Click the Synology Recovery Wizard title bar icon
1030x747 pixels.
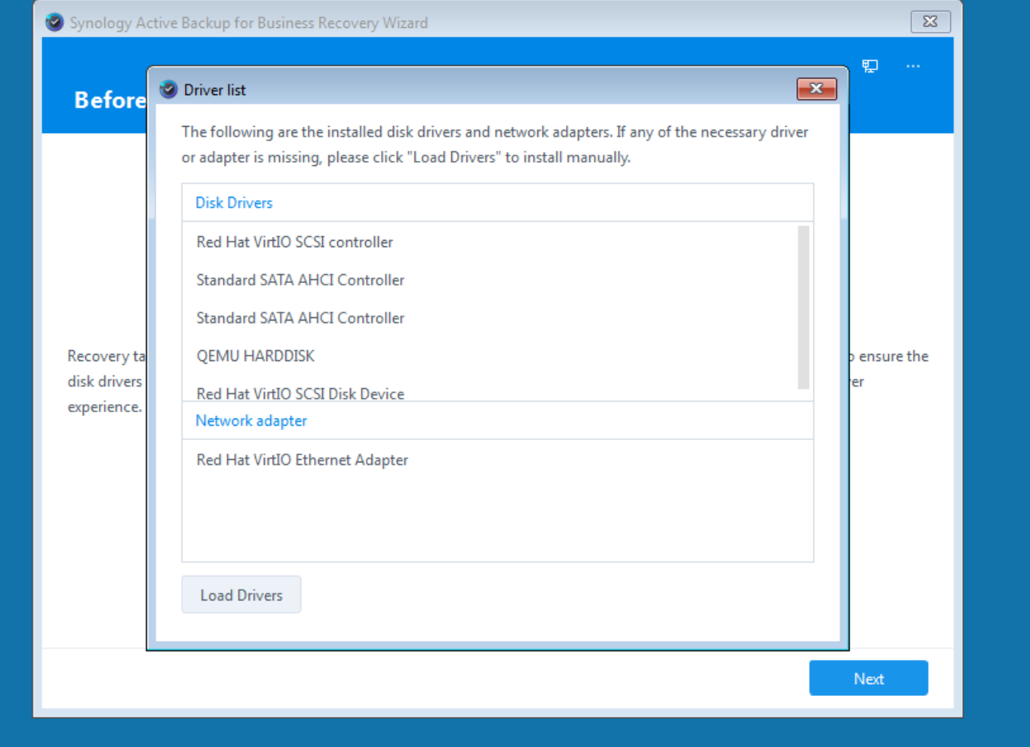tap(55, 22)
